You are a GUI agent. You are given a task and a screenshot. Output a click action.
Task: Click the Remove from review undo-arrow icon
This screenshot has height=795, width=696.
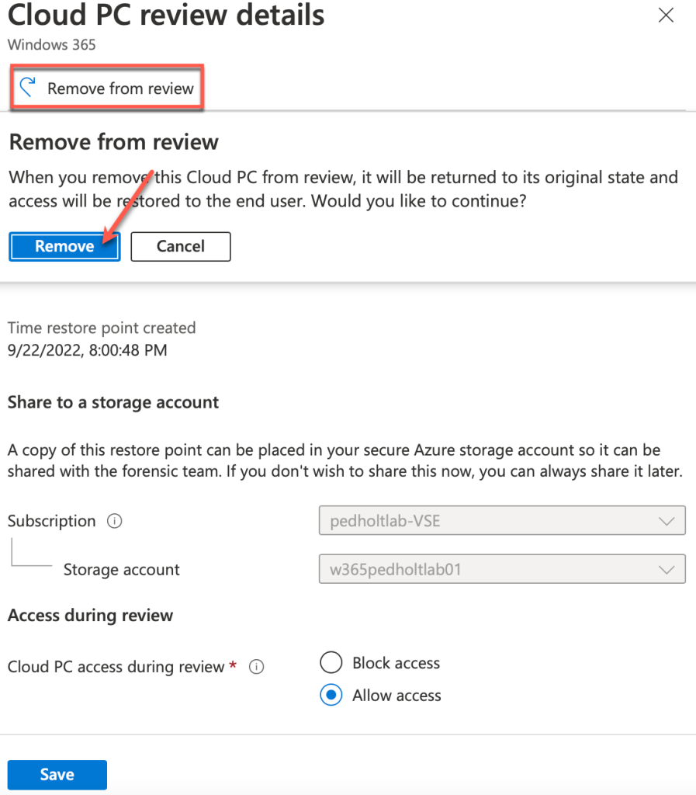click(28, 87)
